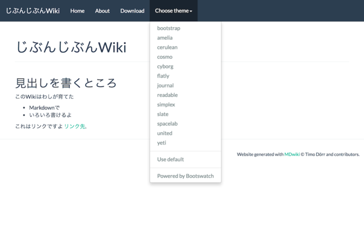
Task: Choose the cosmo theme
Action: click(165, 57)
